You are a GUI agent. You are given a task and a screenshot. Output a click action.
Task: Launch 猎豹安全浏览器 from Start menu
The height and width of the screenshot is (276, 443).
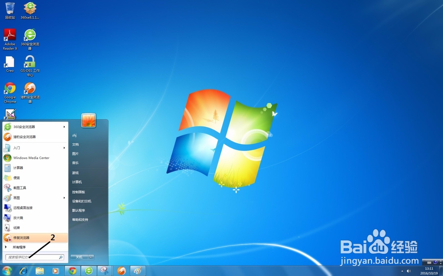point(35,137)
